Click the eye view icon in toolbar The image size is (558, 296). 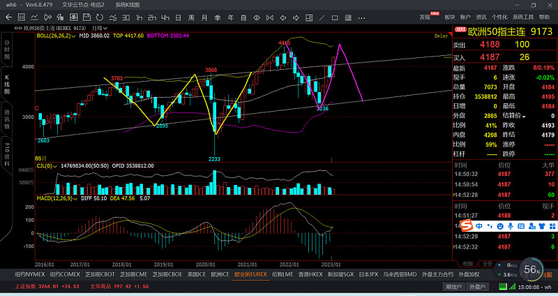(x=257, y=17)
